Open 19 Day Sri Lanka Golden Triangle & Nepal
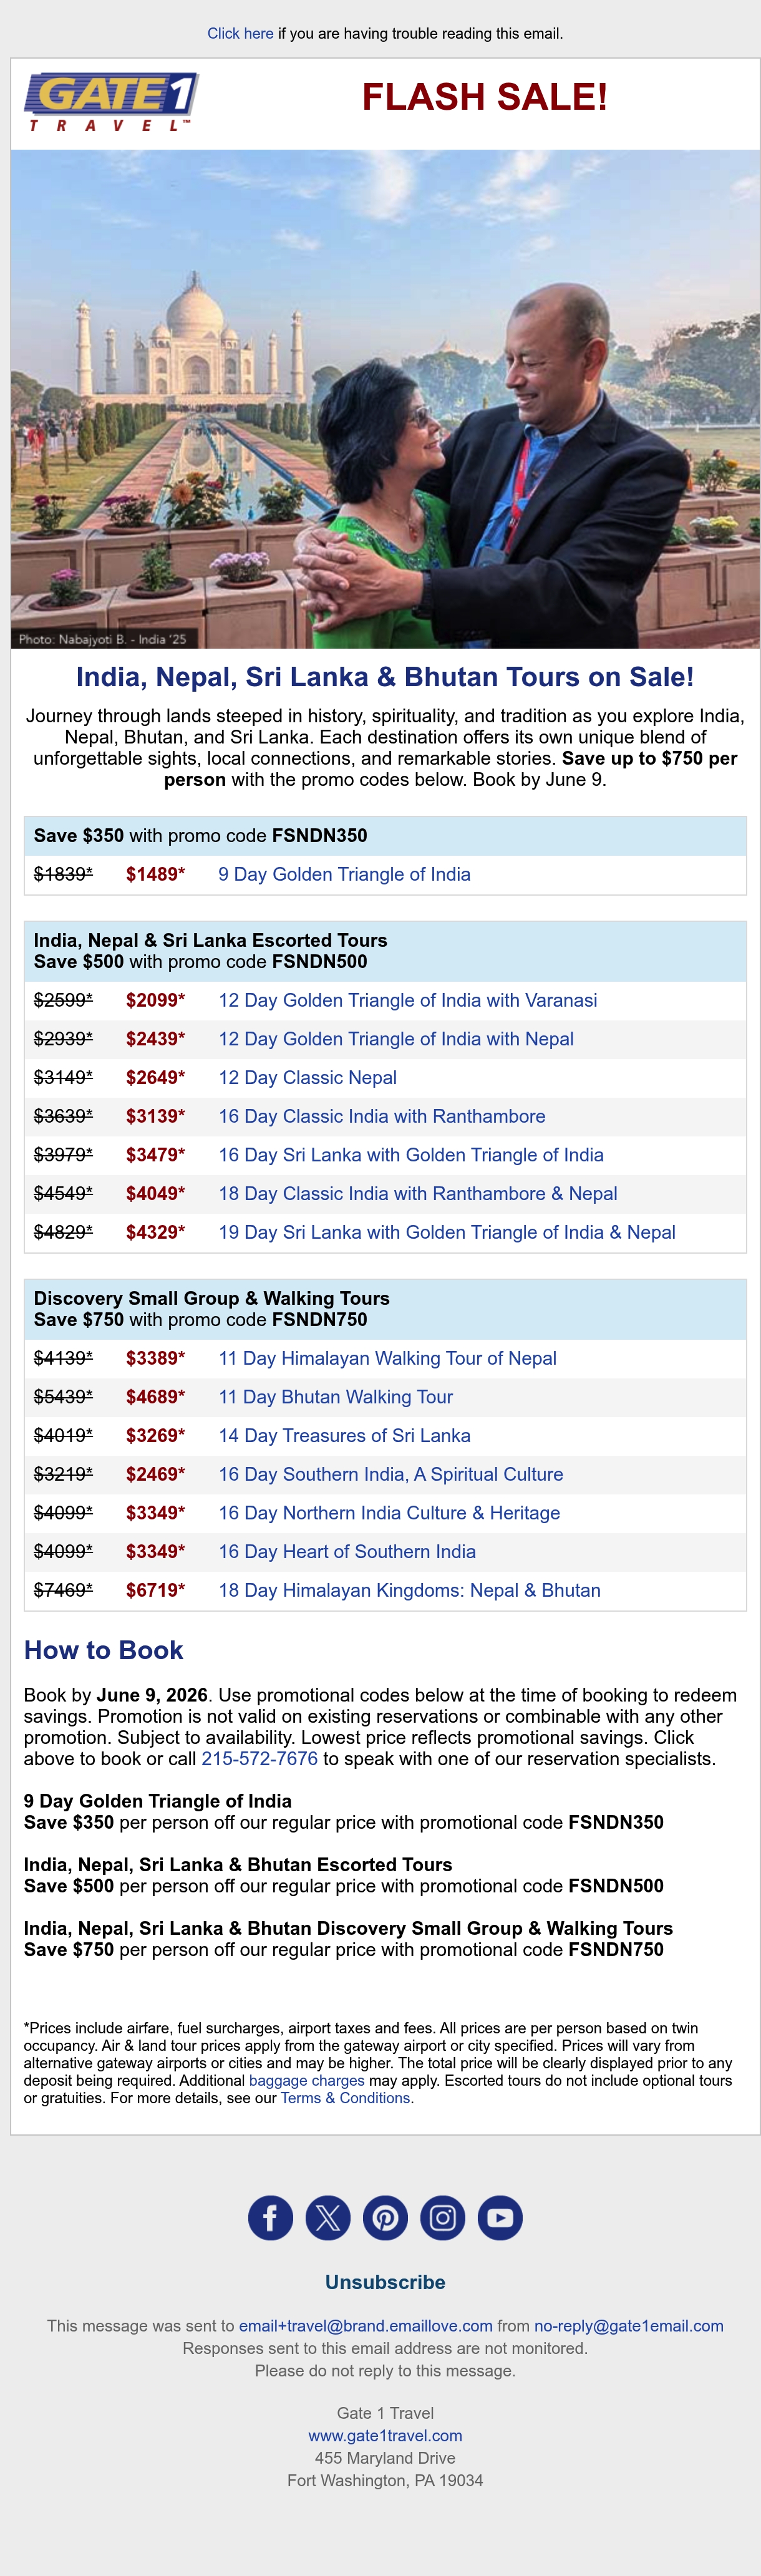The height and width of the screenshot is (2576, 761). pyautogui.click(x=447, y=1232)
